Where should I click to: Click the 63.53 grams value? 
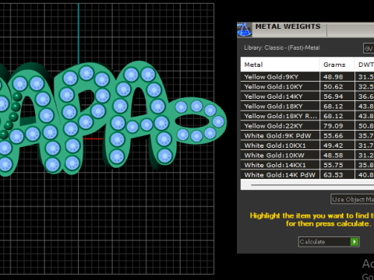pos(333,175)
